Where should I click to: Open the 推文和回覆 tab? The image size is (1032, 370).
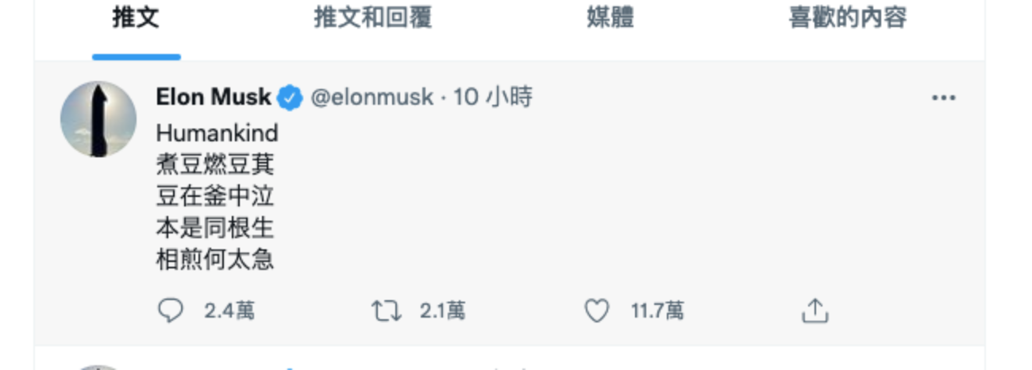click(372, 19)
